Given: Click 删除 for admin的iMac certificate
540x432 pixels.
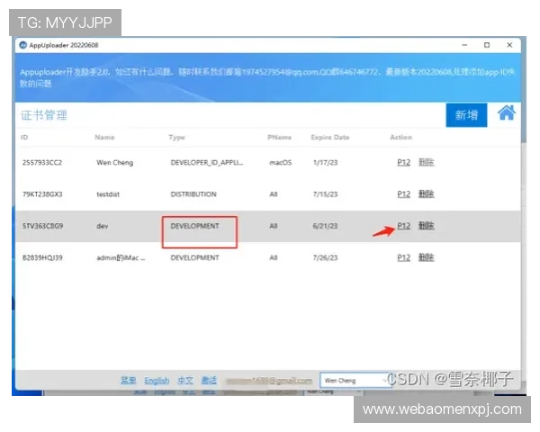Looking at the screenshot, I should 426,257.
